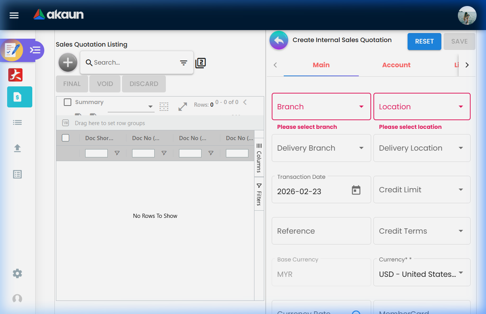Click the duplicate listing pages icon beside search
The height and width of the screenshot is (314, 486).
point(200,63)
